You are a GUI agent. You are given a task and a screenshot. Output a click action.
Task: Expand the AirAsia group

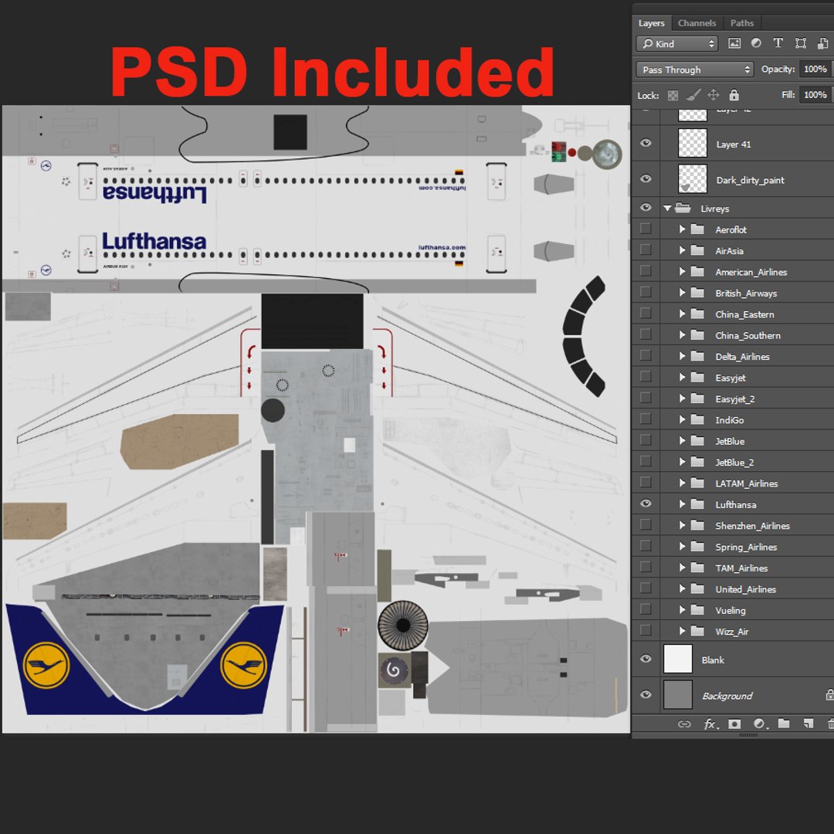click(683, 250)
